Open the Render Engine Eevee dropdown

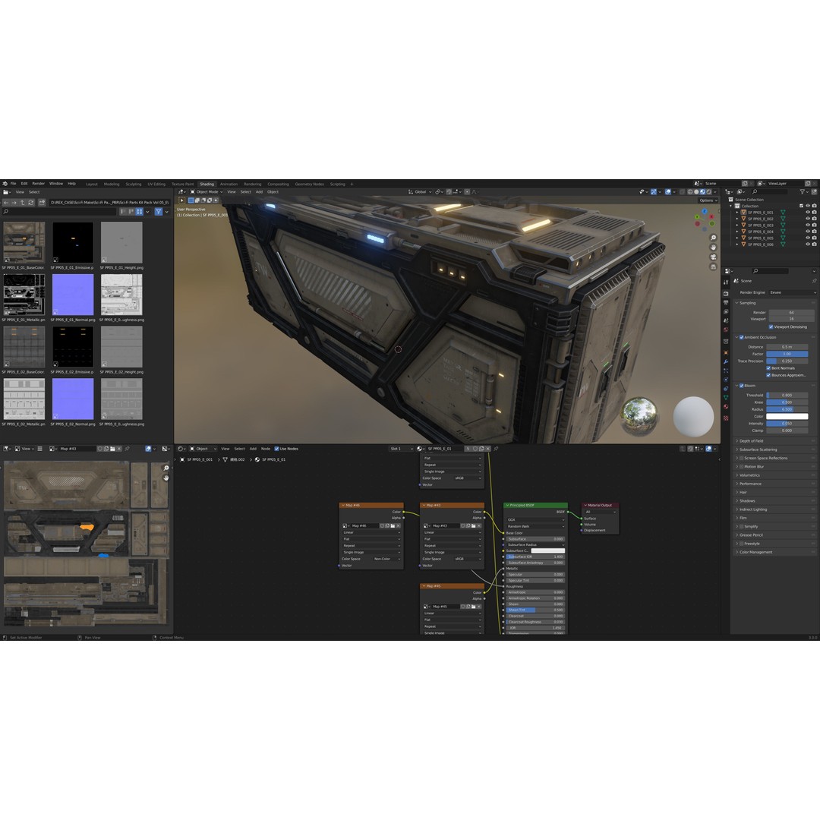pos(792,292)
